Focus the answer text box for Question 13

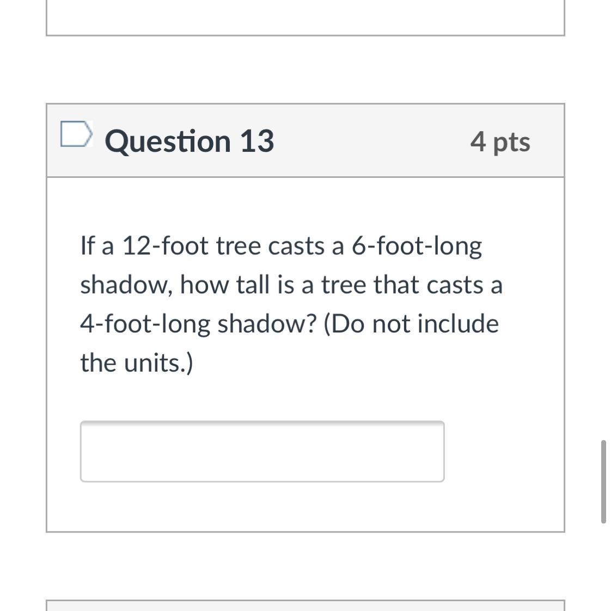(262, 451)
